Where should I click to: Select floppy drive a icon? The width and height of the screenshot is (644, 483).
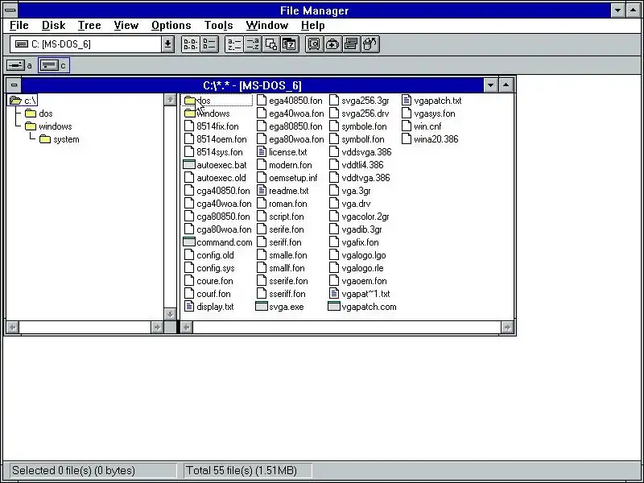tap(15, 65)
